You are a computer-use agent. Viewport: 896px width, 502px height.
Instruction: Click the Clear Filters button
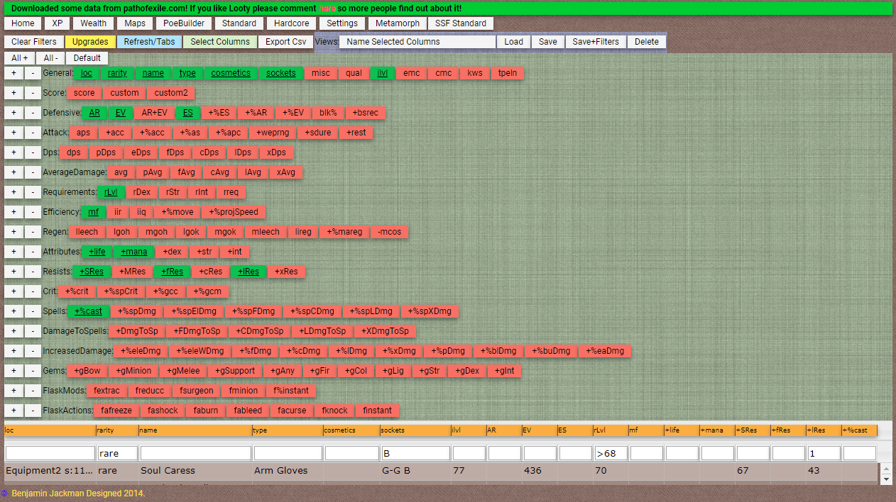34,42
